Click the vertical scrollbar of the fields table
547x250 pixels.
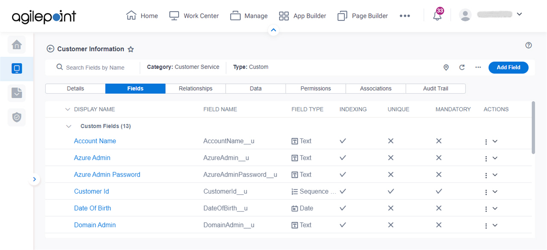point(533,127)
